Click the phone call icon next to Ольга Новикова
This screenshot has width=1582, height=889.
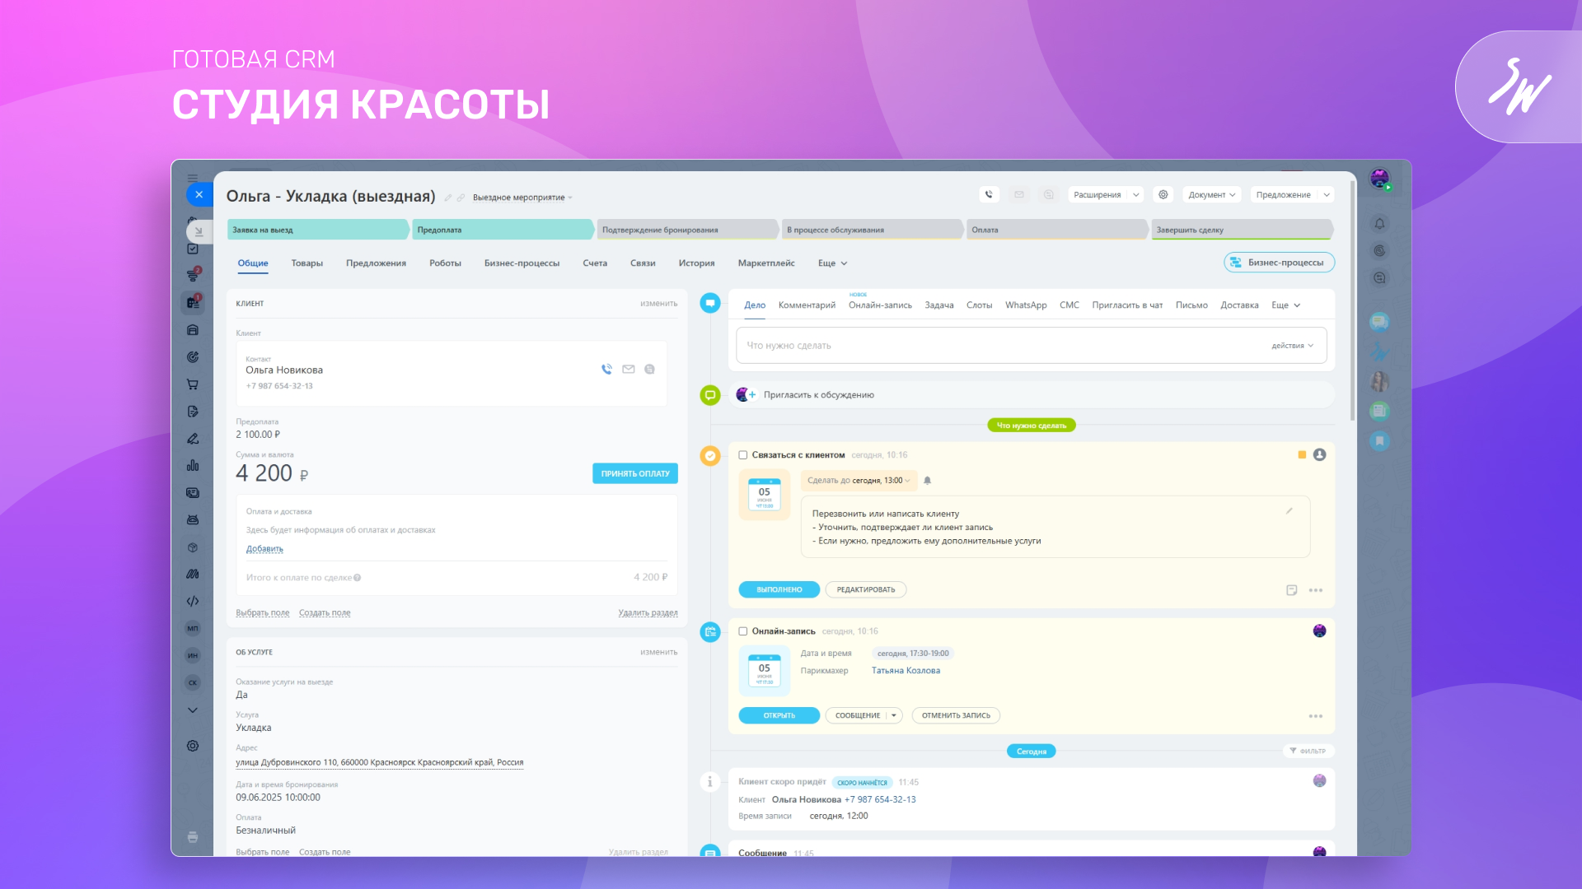606,370
